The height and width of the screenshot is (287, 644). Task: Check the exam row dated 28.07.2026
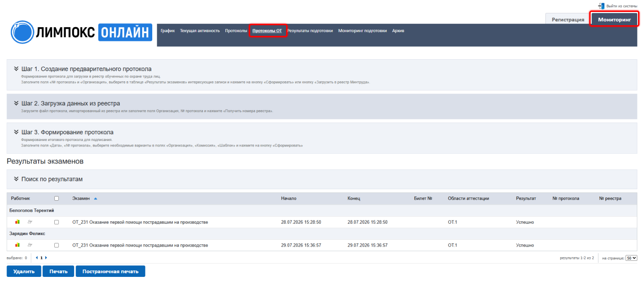[57, 222]
